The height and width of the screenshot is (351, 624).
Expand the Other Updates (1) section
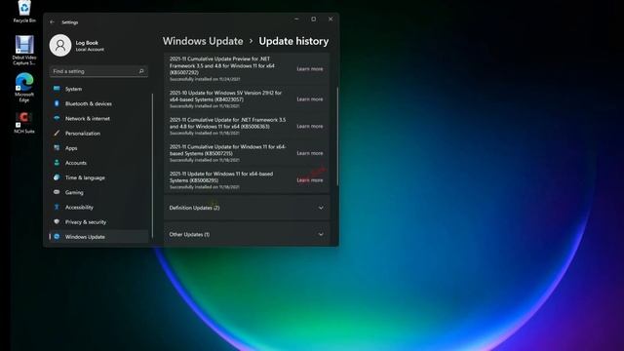247,234
